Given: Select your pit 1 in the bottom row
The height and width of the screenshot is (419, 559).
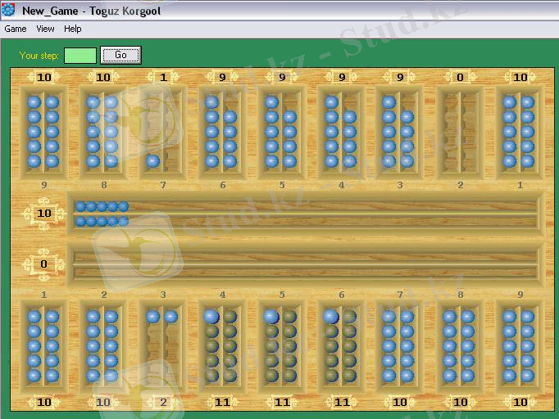Looking at the screenshot, I should click(43, 345).
